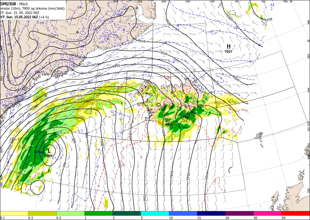Click the 'DMI/IGB : MSLP,' title text

tap(14, 3)
